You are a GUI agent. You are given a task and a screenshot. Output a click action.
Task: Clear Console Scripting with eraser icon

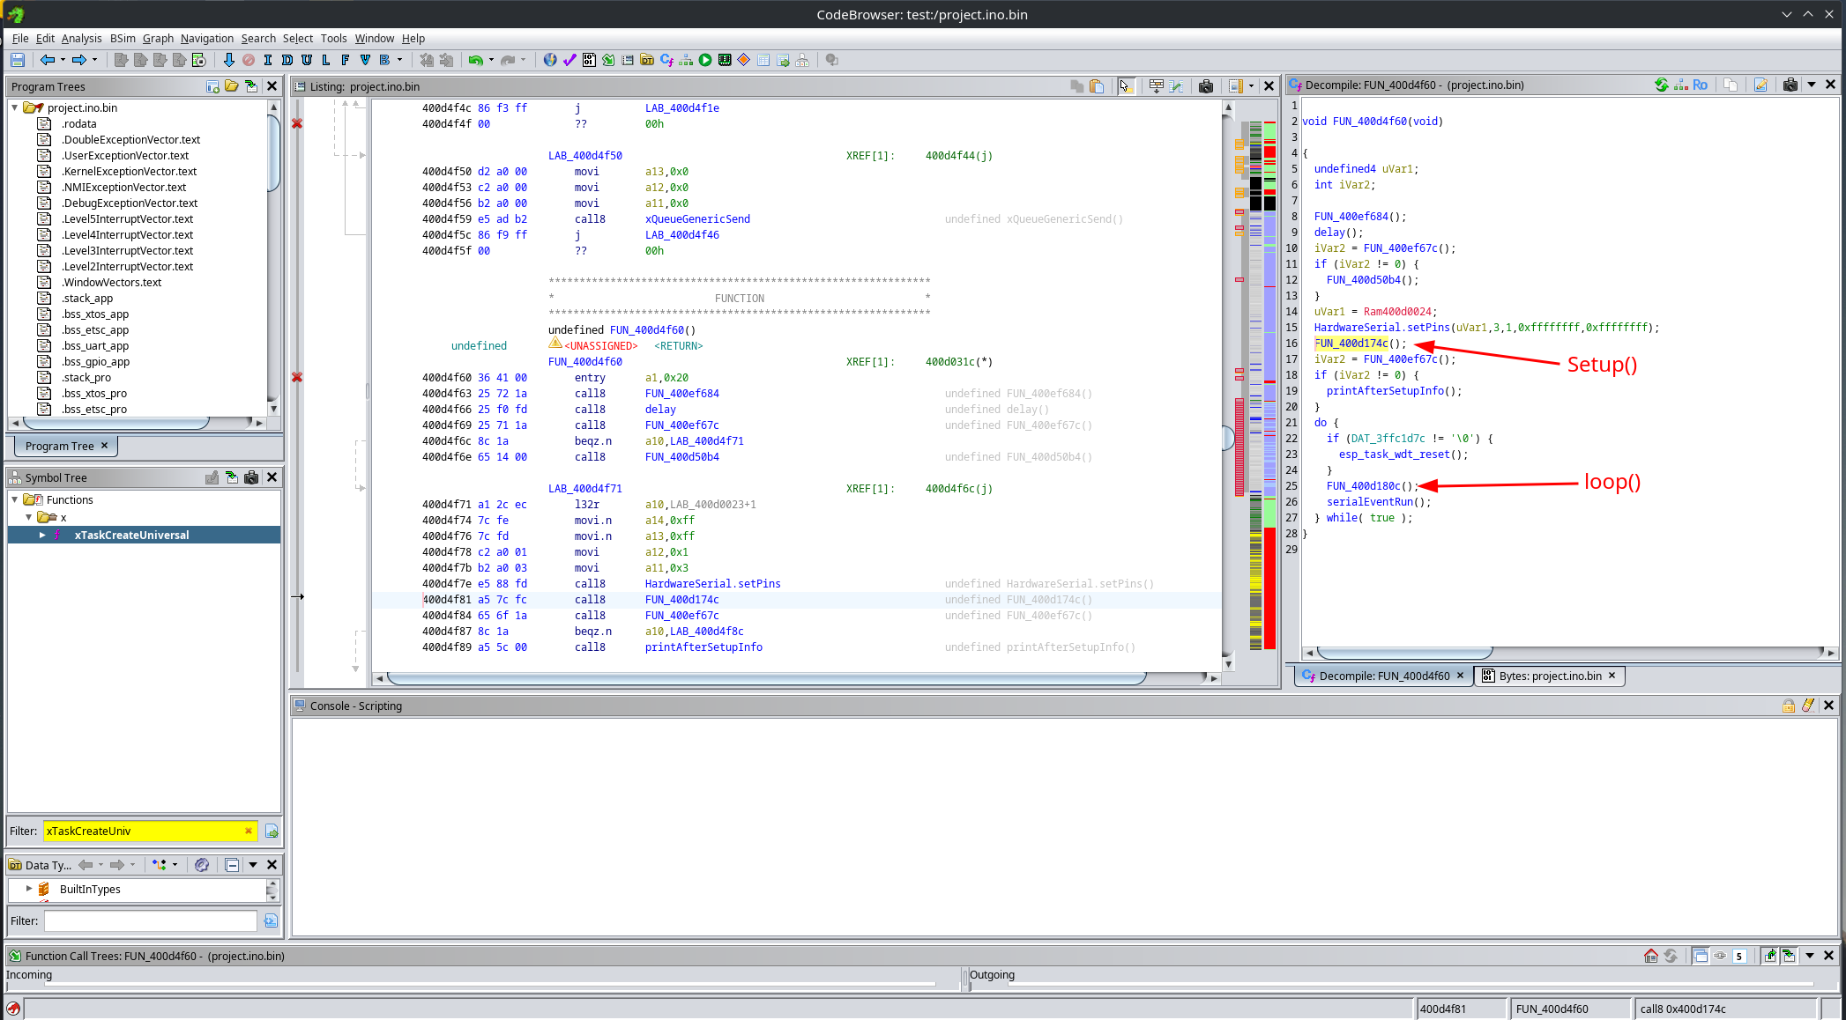click(1808, 706)
